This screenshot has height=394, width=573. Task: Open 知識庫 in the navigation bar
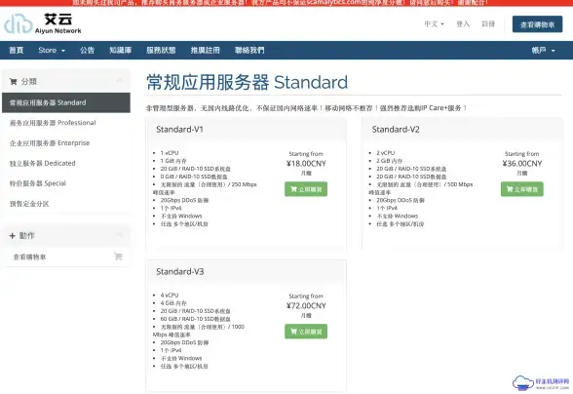click(121, 50)
